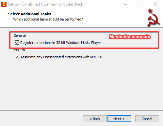Click 'Which additional tasks should be performed?' text
163x126 pixels.
tap(48, 19)
